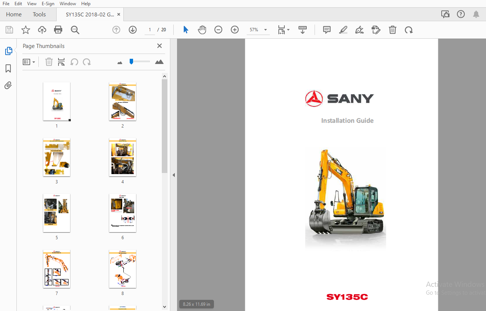Select page 5 thumbnail

(57, 213)
